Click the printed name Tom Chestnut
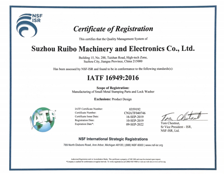Screen dimensions: 224x174 (x=170, y=123)
